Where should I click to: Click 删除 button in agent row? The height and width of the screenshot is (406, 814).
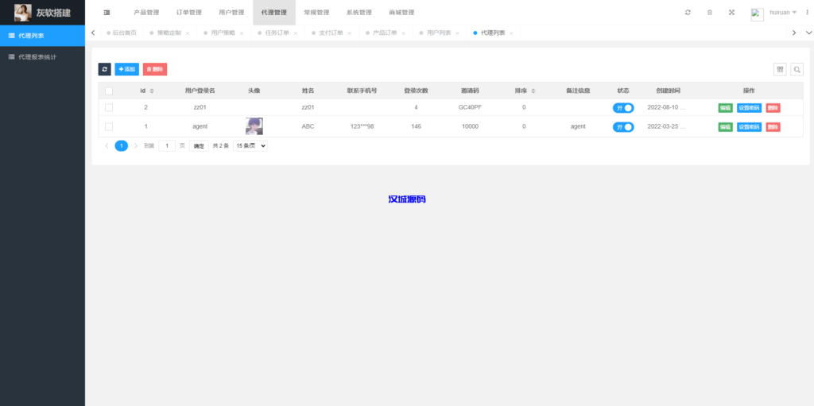click(773, 127)
